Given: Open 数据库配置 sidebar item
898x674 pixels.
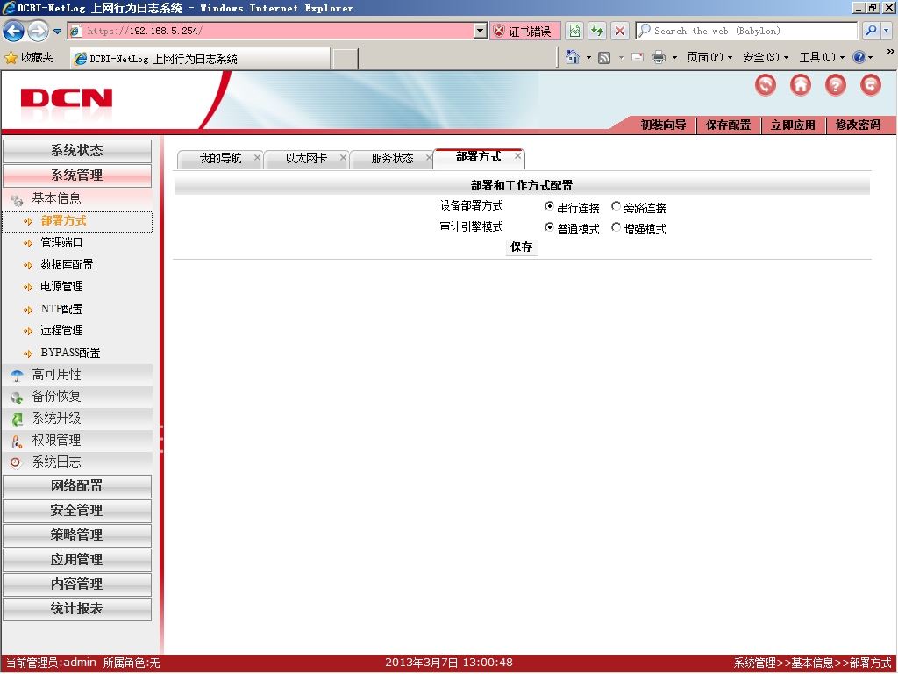Looking at the screenshot, I should click(67, 265).
